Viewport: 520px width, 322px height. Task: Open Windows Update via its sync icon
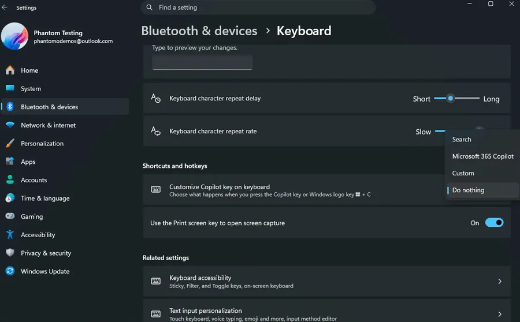(x=10, y=271)
